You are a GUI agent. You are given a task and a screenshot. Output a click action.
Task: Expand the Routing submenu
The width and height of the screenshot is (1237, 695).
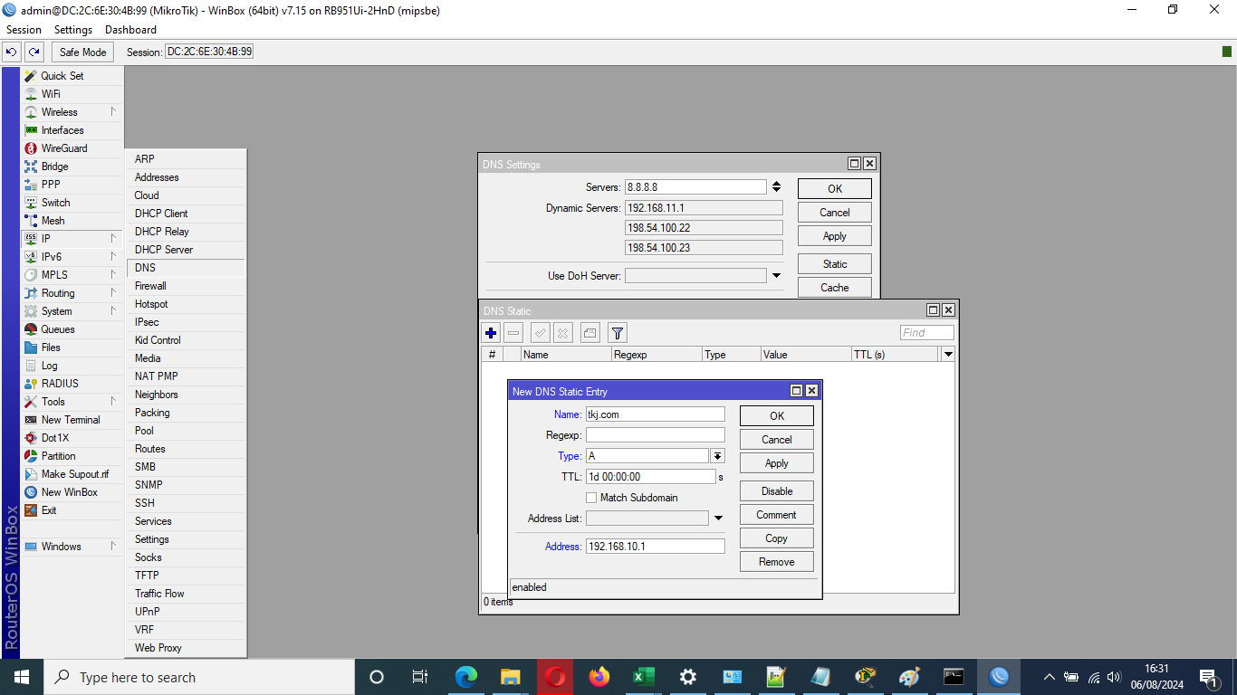(114, 293)
